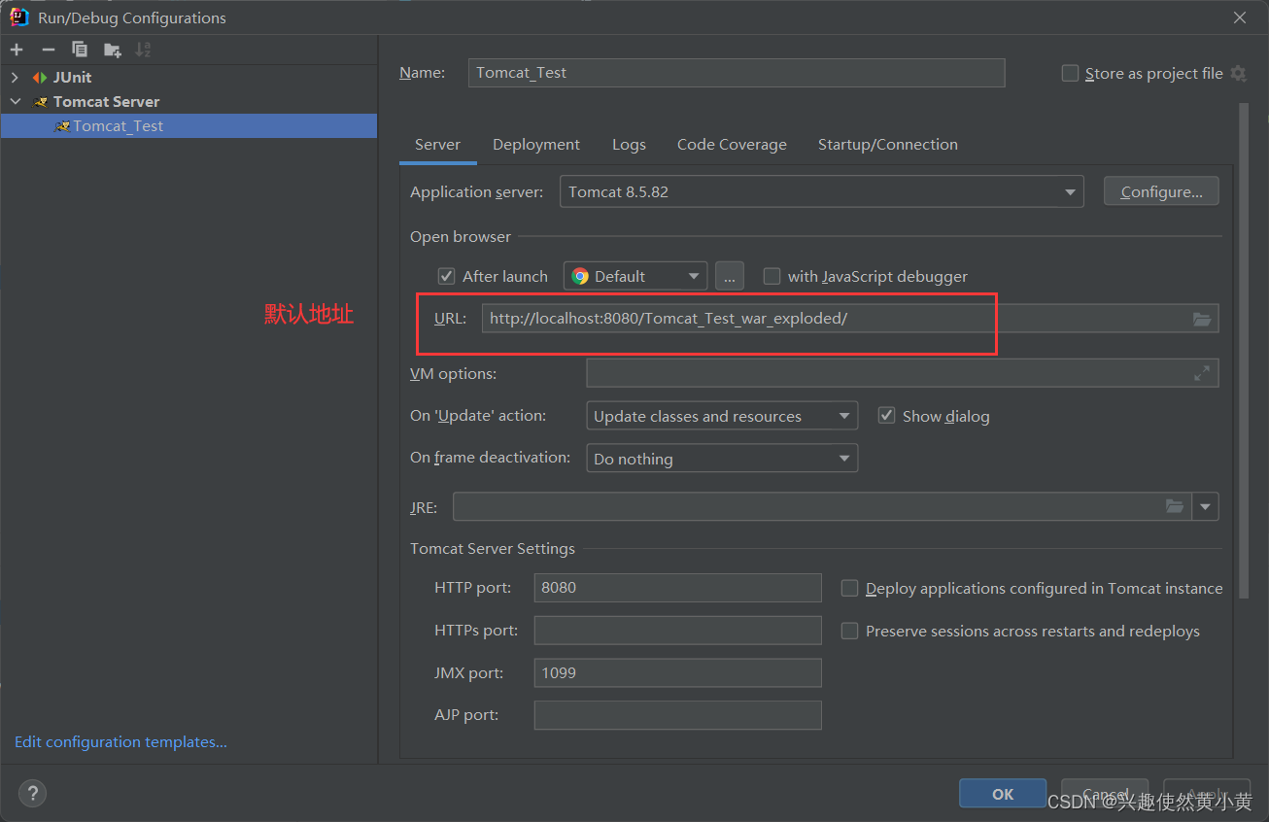Switch to the Logs tab
Viewport: 1269px width, 822px height.
pos(629,144)
